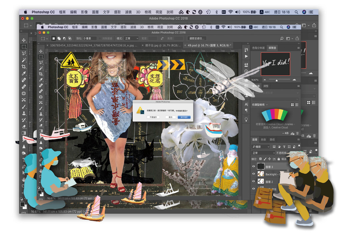Image resolution: width=342 pixels, height=236 pixels.
Task: Click 儲存檔案 button in the dialog
Action: pyautogui.click(x=185, y=117)
